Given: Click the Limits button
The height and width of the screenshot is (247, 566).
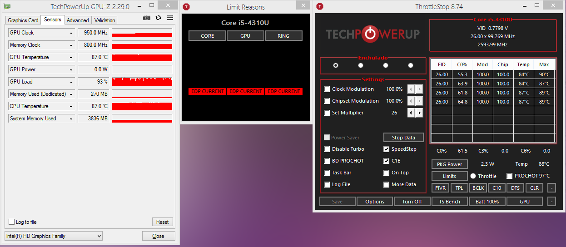Looking at the screenshot, I should click(449, 176).
